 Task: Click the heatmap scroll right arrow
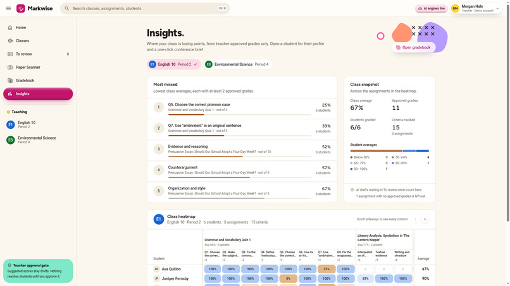tap(425, 220)
